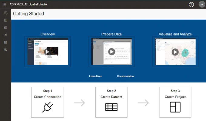
Task: Open Connections plug icon in sidebar
Action: [6, 35]
